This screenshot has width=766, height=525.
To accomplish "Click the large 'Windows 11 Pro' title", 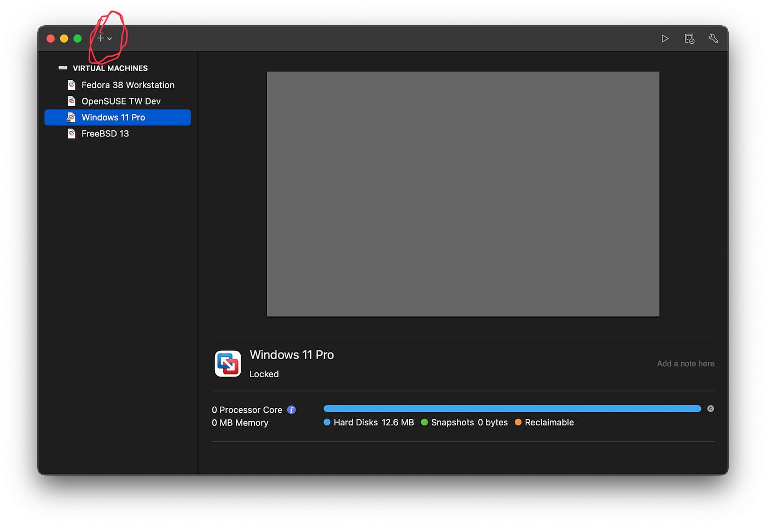I will [292, 355].
